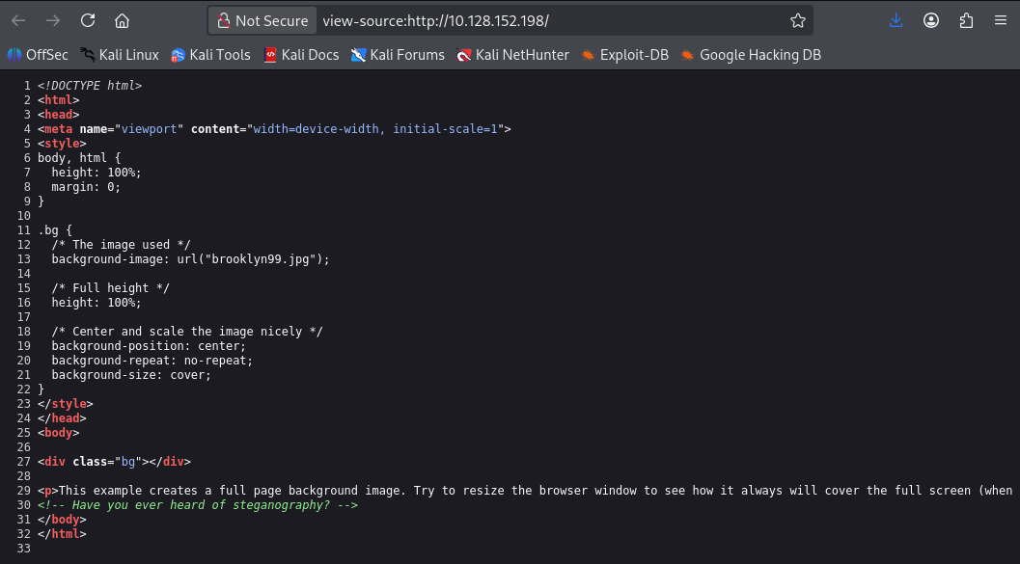Bookmark this page with star icon
The image size is (1020, 564).
pyautogui.click(x=797, y=21)
